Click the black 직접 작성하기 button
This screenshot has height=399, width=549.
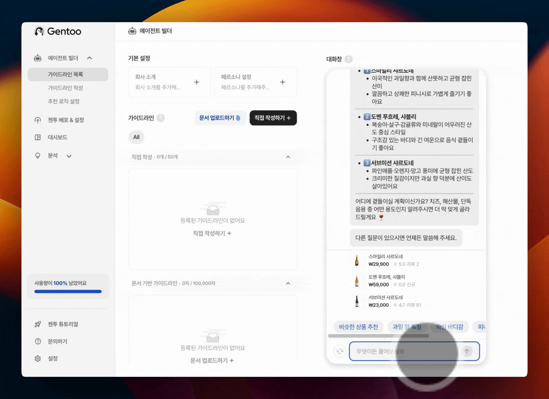click(x=273, y=118)
